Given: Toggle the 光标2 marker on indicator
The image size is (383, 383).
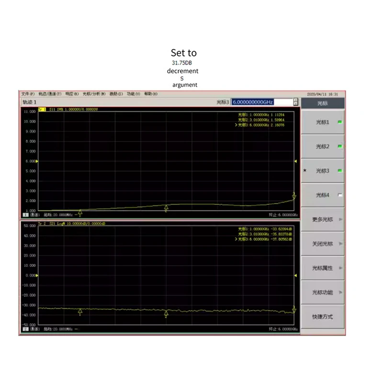Looking at the screenshot, I should (x=340, y=146).
